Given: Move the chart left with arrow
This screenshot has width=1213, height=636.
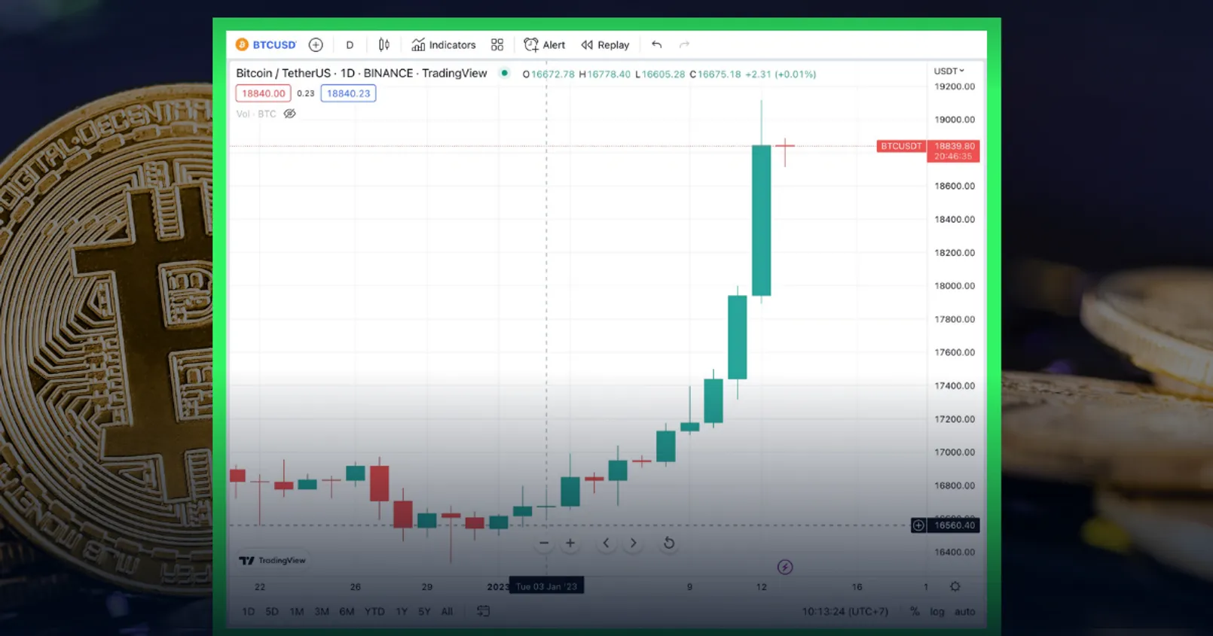Looking at the screenshot, I should (x=606, y=543).
